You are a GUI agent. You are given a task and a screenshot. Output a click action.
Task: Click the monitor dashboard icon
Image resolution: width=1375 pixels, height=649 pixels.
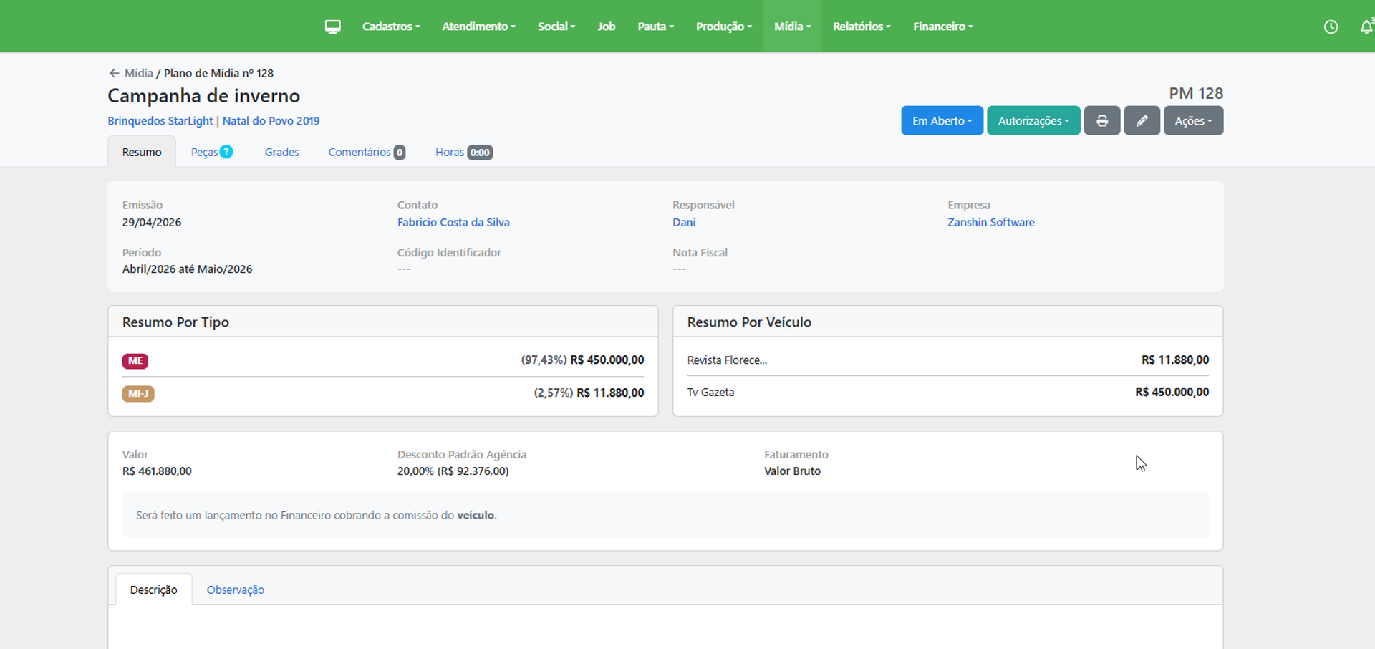(x=332, y=27)
